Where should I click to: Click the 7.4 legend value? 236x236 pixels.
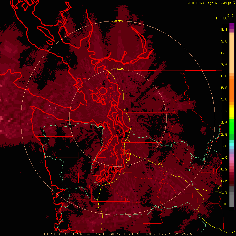tap(224, 65)
